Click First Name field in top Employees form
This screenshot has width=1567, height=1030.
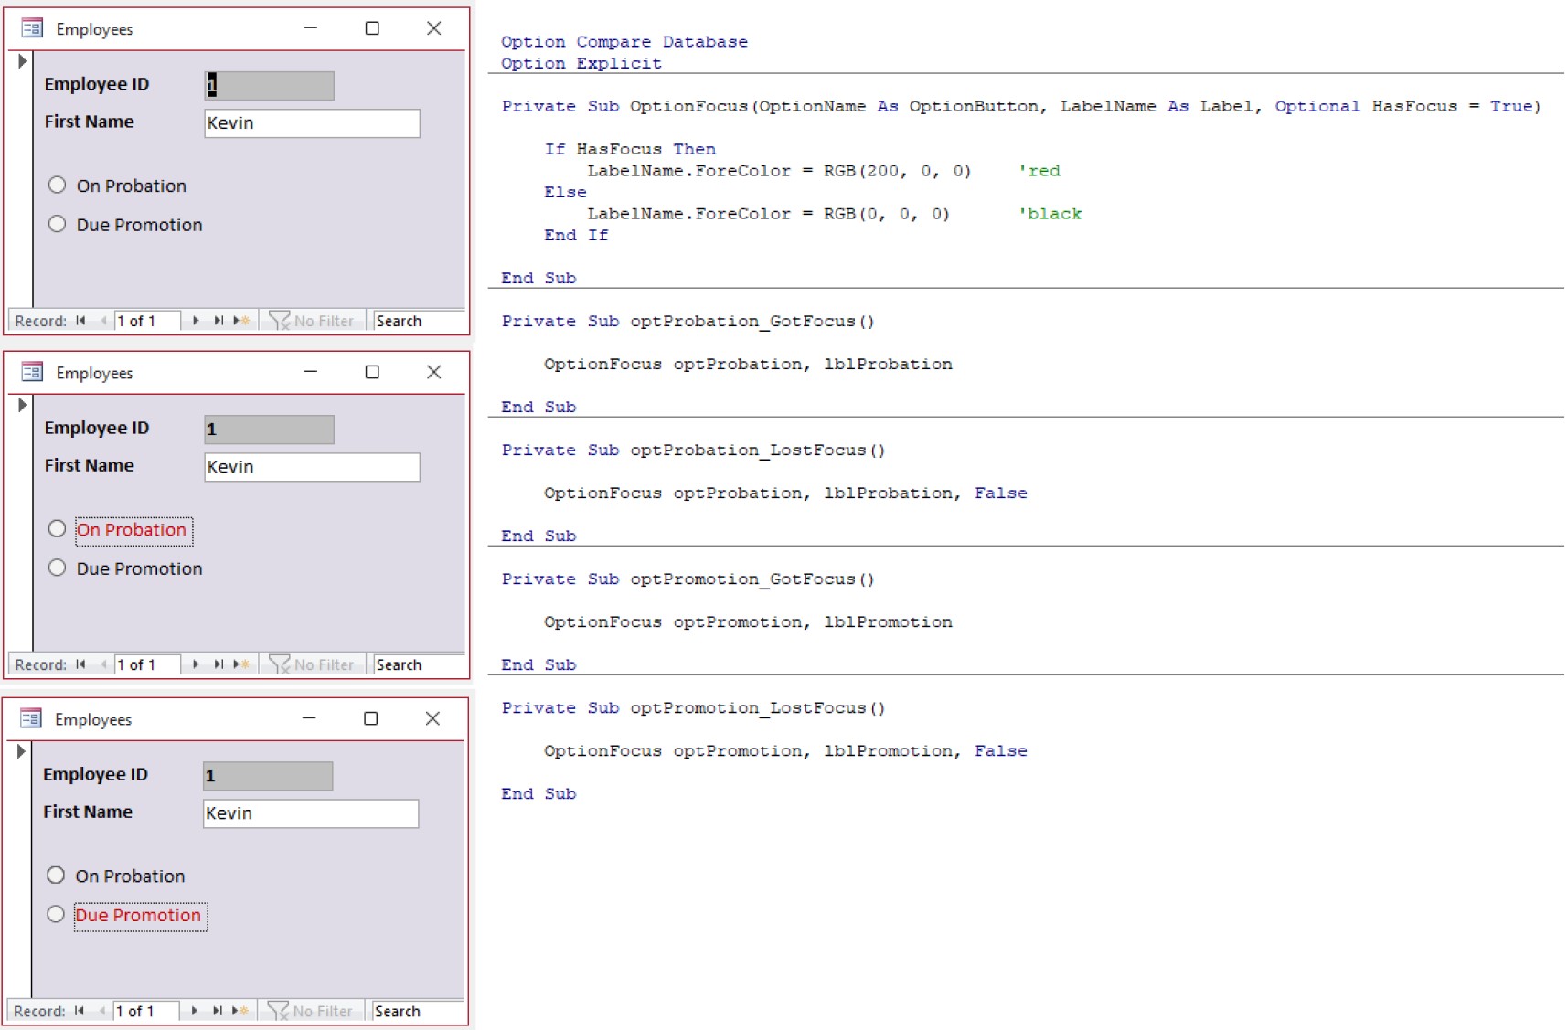coord(311,123)
